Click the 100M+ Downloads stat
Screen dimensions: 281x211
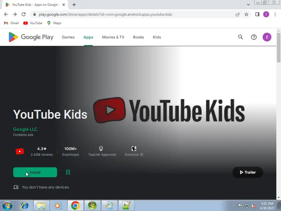pyautogui.click(x=71, y=151)
